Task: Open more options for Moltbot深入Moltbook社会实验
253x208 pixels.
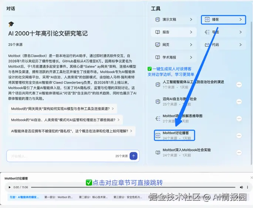Action: pos(239,152)
